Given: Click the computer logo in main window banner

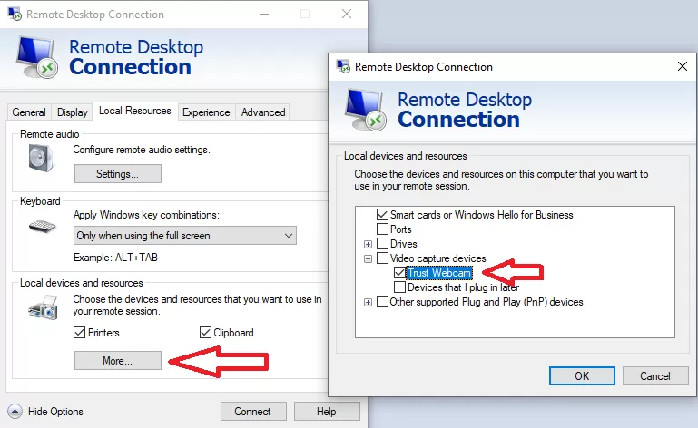Looking at the screenshot, I should (x=37, y=57).
